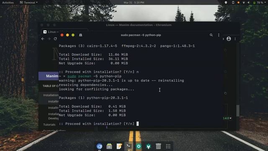Image resolution: width=268 pixels, height=151 pixels.
Task: Click the text 'python-pip-20.3.1-1' in the Packages (1) line
Action: (x=107, y=98)
